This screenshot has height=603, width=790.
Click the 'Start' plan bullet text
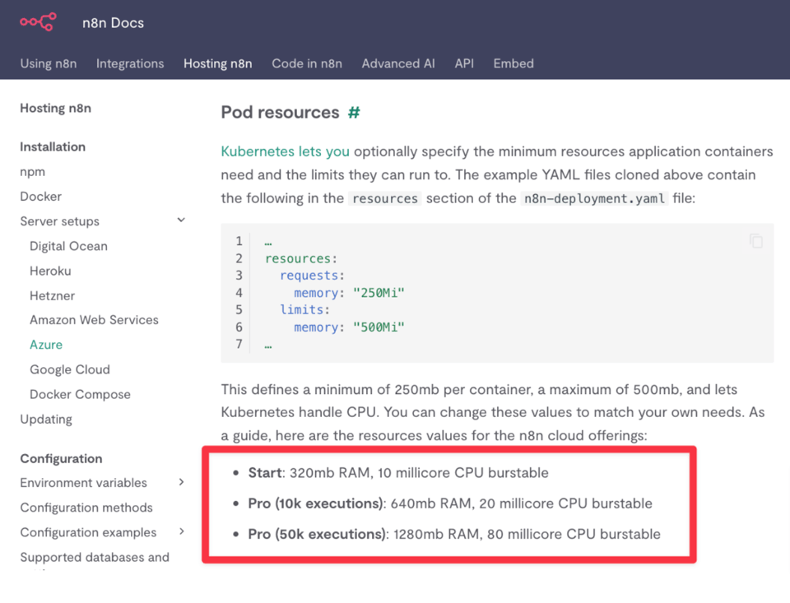[x=398, y=472]
